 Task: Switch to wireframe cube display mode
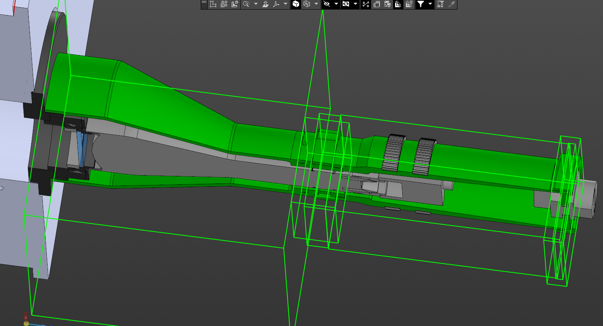click(x=307, y=4)
